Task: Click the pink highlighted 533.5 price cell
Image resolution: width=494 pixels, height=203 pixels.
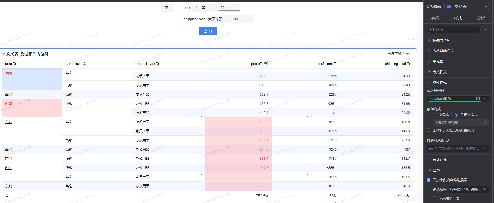Action: coord(264,122)
